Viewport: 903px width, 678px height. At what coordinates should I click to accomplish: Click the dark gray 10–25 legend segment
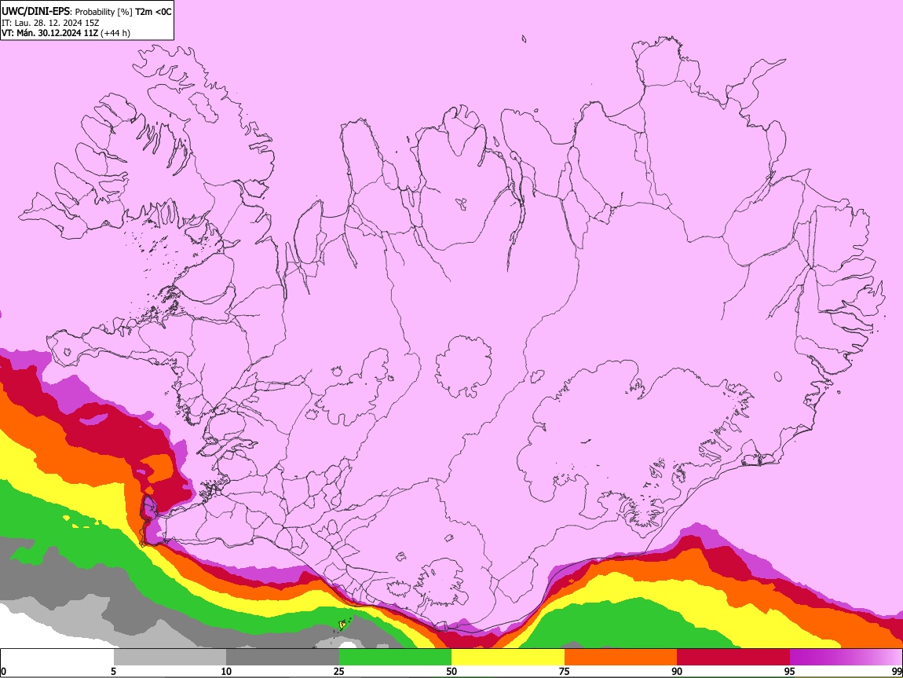click(282, 658)
